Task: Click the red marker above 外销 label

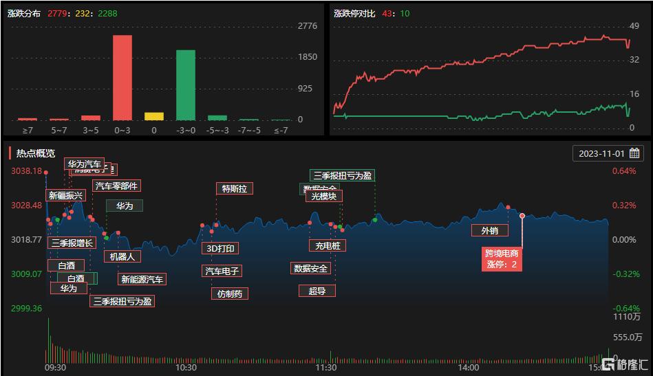Action: click(508, 207)
